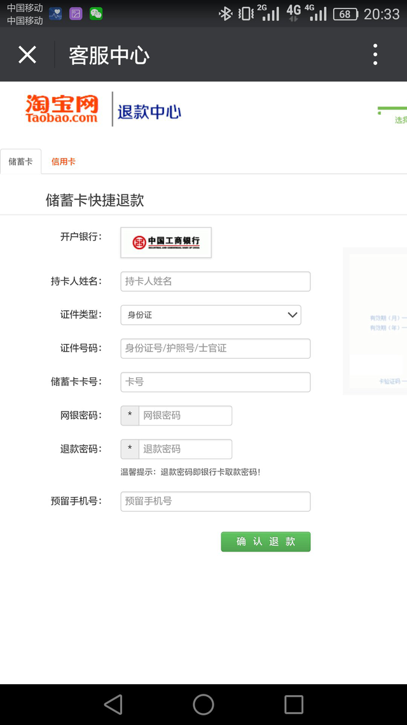Open the three-dot overflow menu
Screen dimensions: 407x725
(x=375, y=55)
